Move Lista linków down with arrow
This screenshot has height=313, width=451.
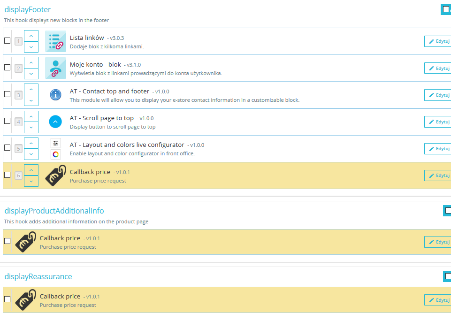point(31,47)
